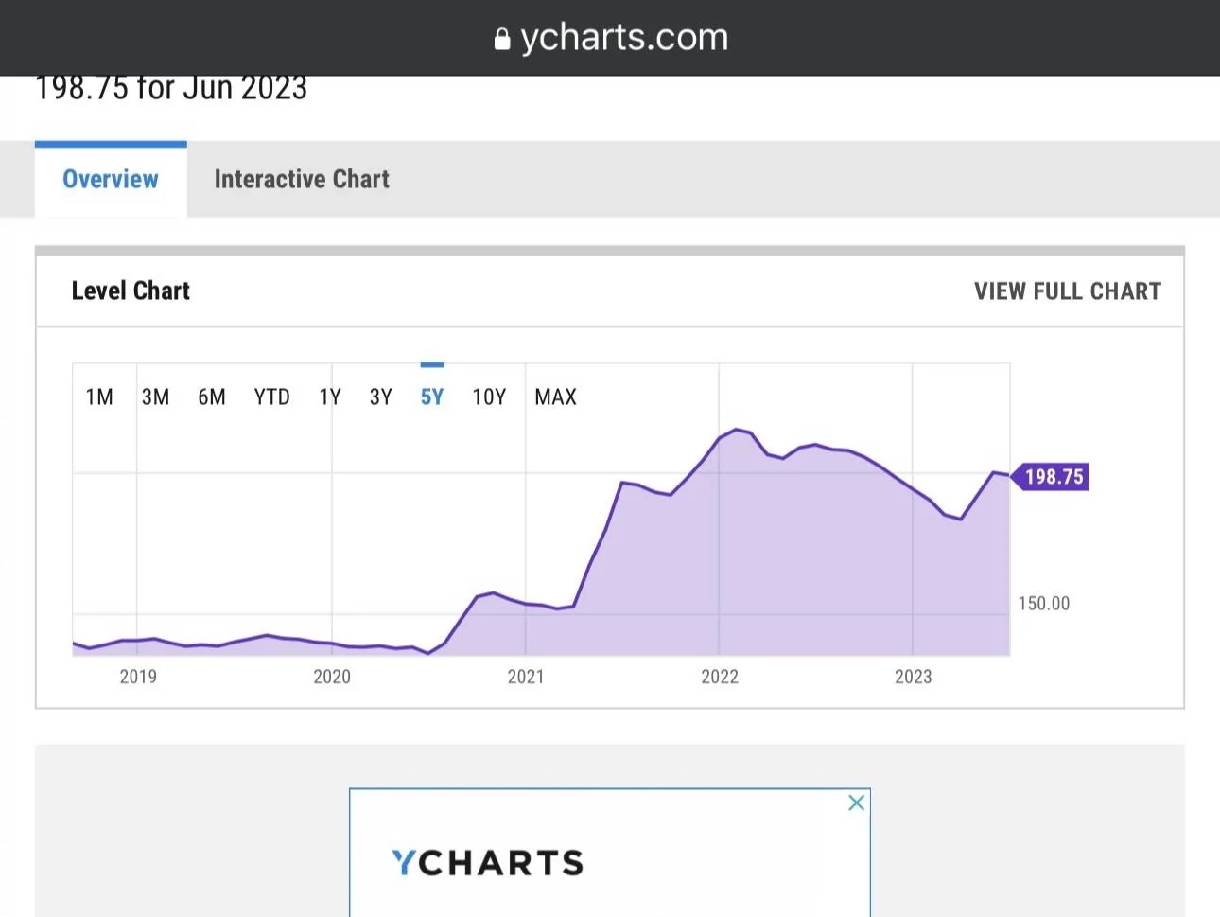Switch to the Interactive Chart tab
The image size is (1220, 917).
pyautogui.click(x=302, y=179)
